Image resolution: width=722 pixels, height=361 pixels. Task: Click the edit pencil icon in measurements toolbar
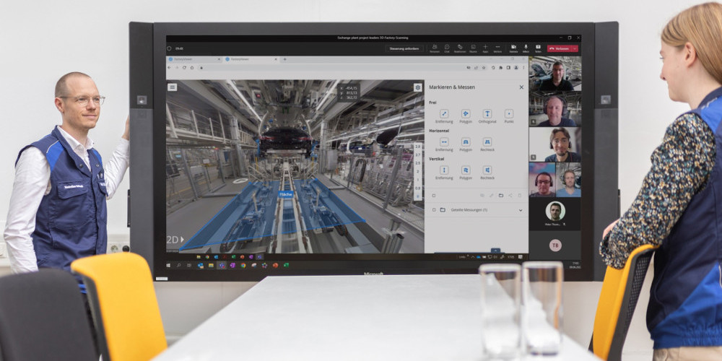(x=491, y=195)
